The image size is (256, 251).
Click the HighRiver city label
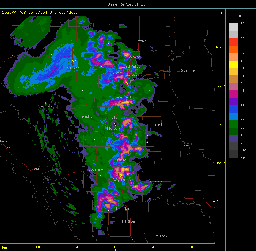[128, 221]
